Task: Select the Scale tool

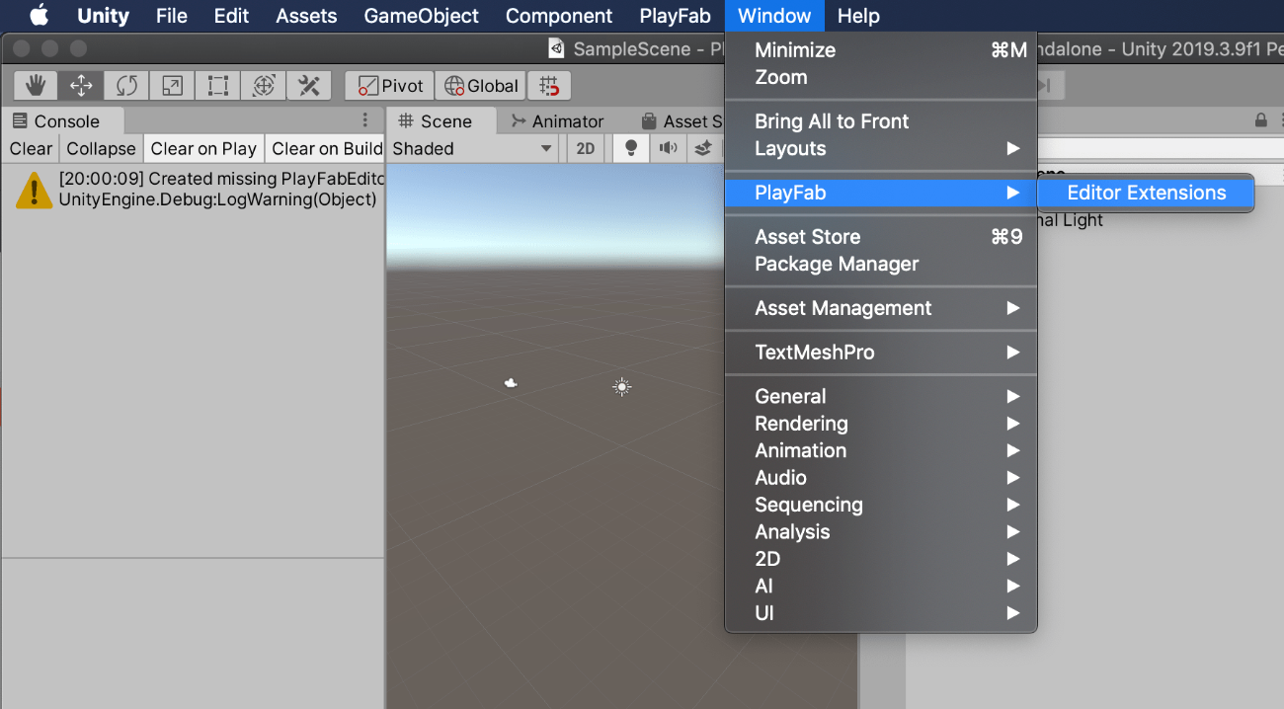Action: (172, 86)
